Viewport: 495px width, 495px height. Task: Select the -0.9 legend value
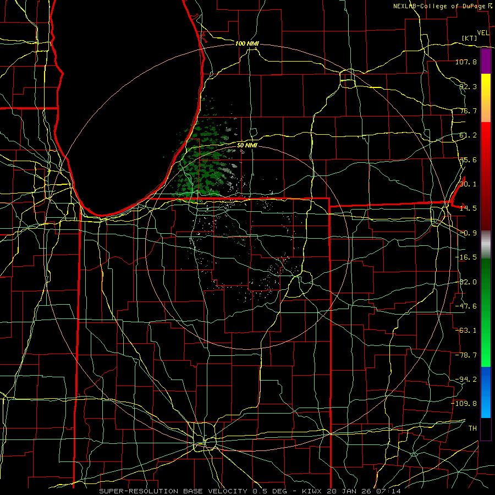[468, 233]
